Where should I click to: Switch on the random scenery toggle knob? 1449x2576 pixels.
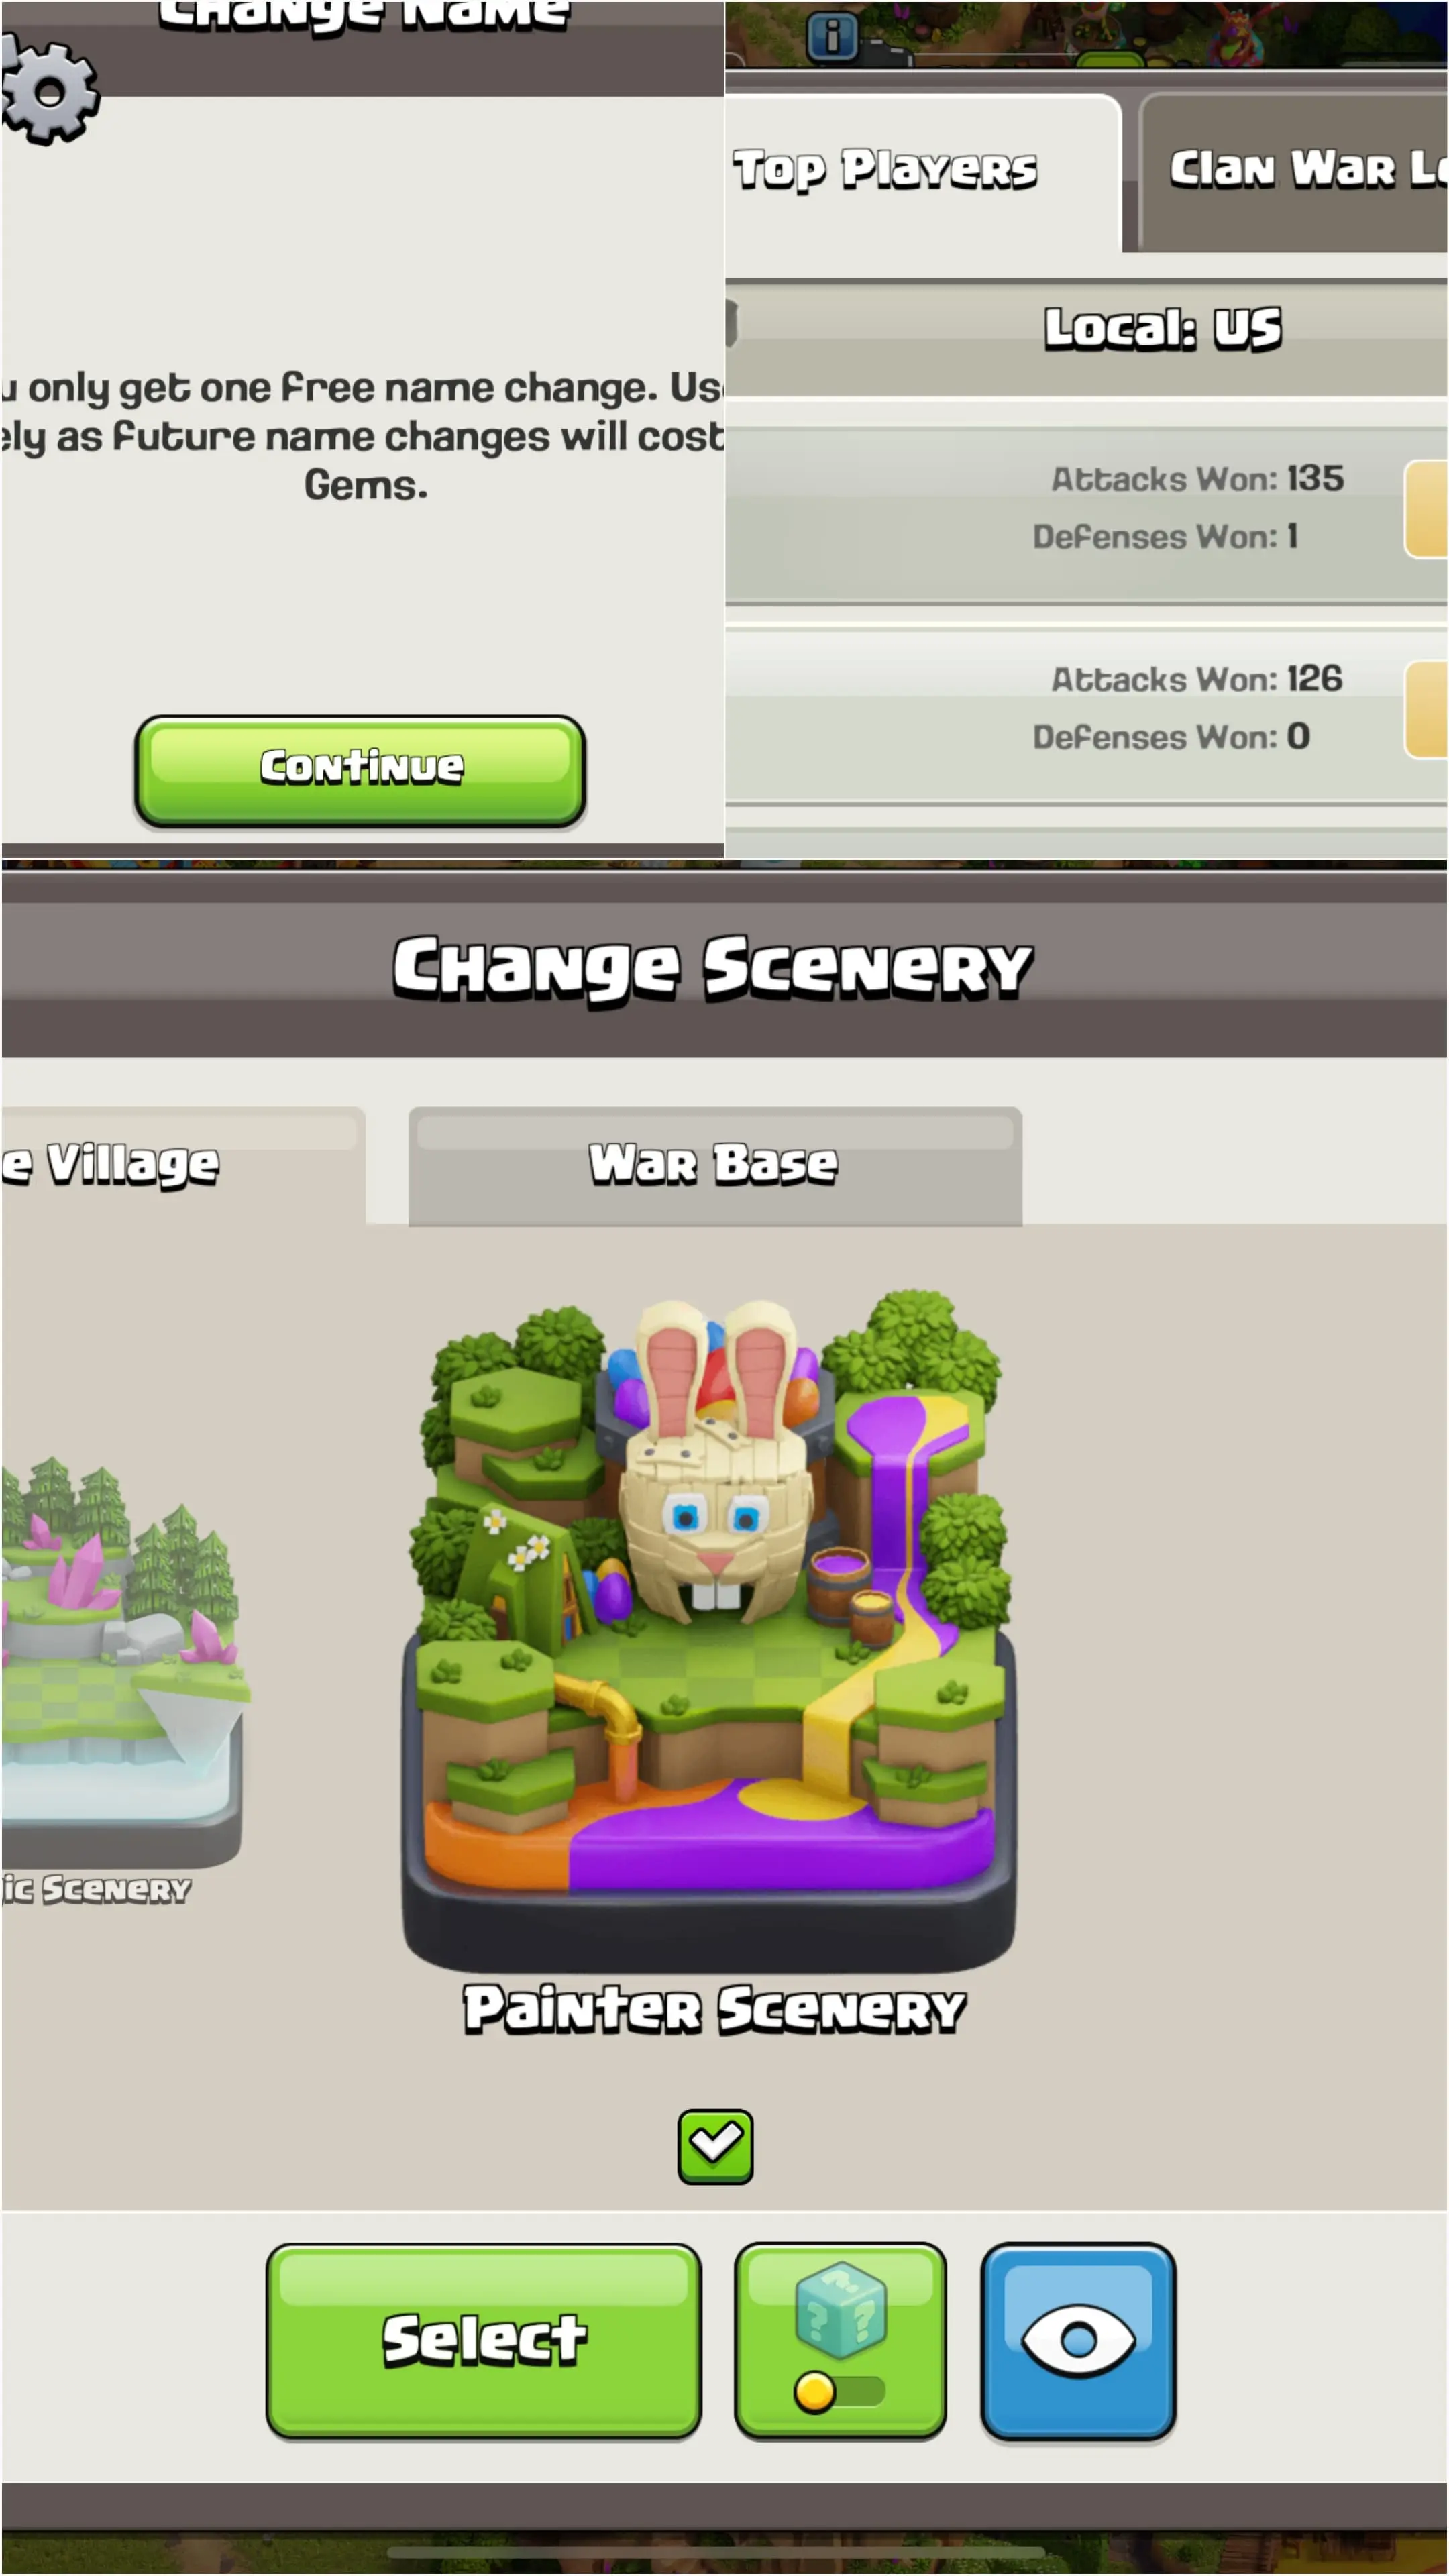pyautogui.click(x=814, y=2393)
